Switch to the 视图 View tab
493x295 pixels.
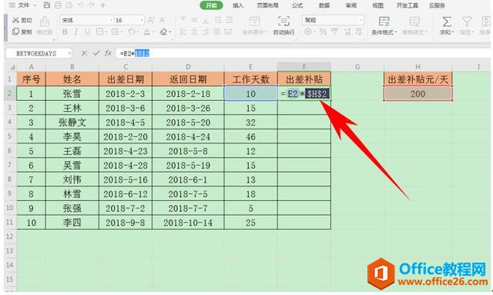[x=378, y=5]
